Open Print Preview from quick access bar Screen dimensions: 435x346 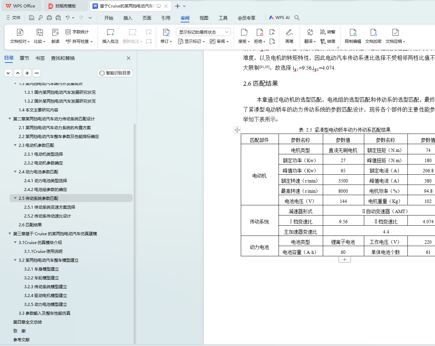[x=58, y=18]
